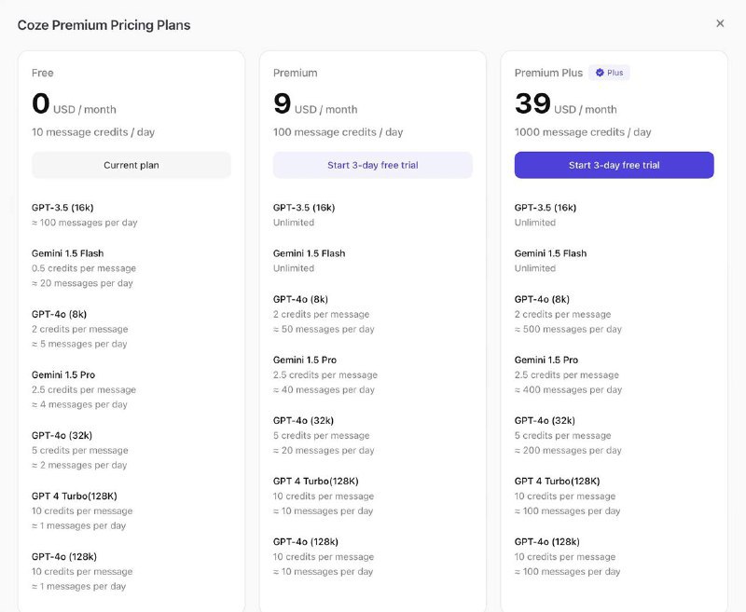Screen dimensions: 746x612
Task: Click the 10 message credits / day text
Action: (93, 132)
